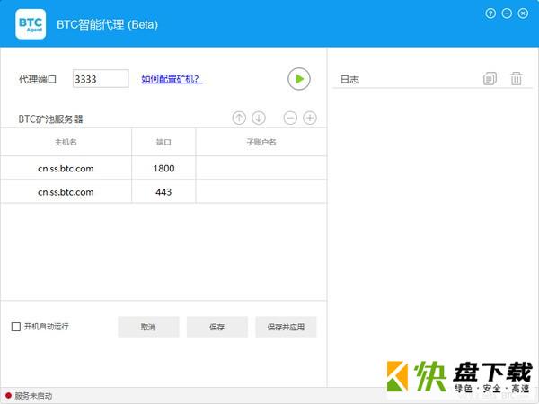Click the 保存并应用 button
The width and height of the screenshot is (539, 404).
click(286, 327)
